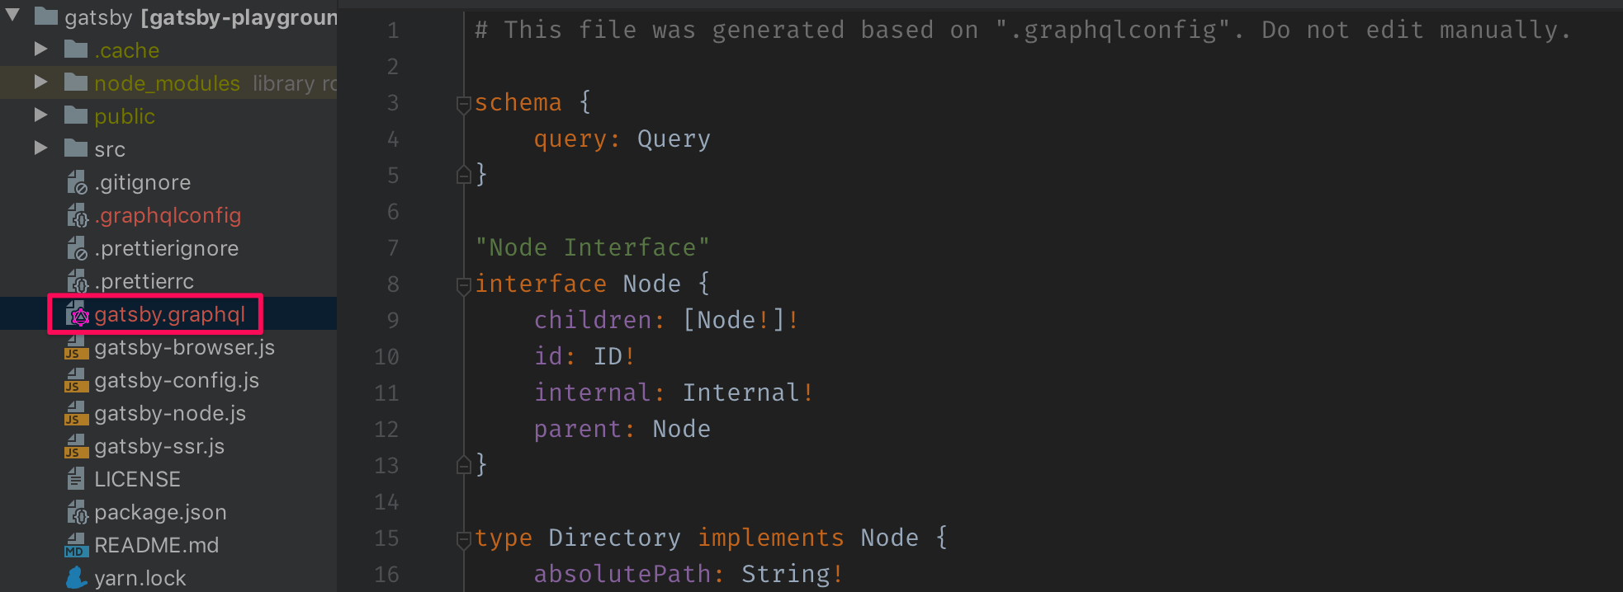The image size is (1623, 592).
Task: Click the JS icon of gatsby-ssr.js
Action: [76, 446]
